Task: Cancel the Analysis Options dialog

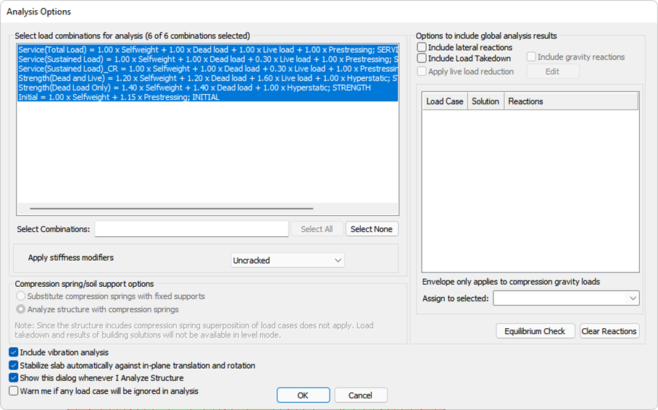Action: coord(360,396)
